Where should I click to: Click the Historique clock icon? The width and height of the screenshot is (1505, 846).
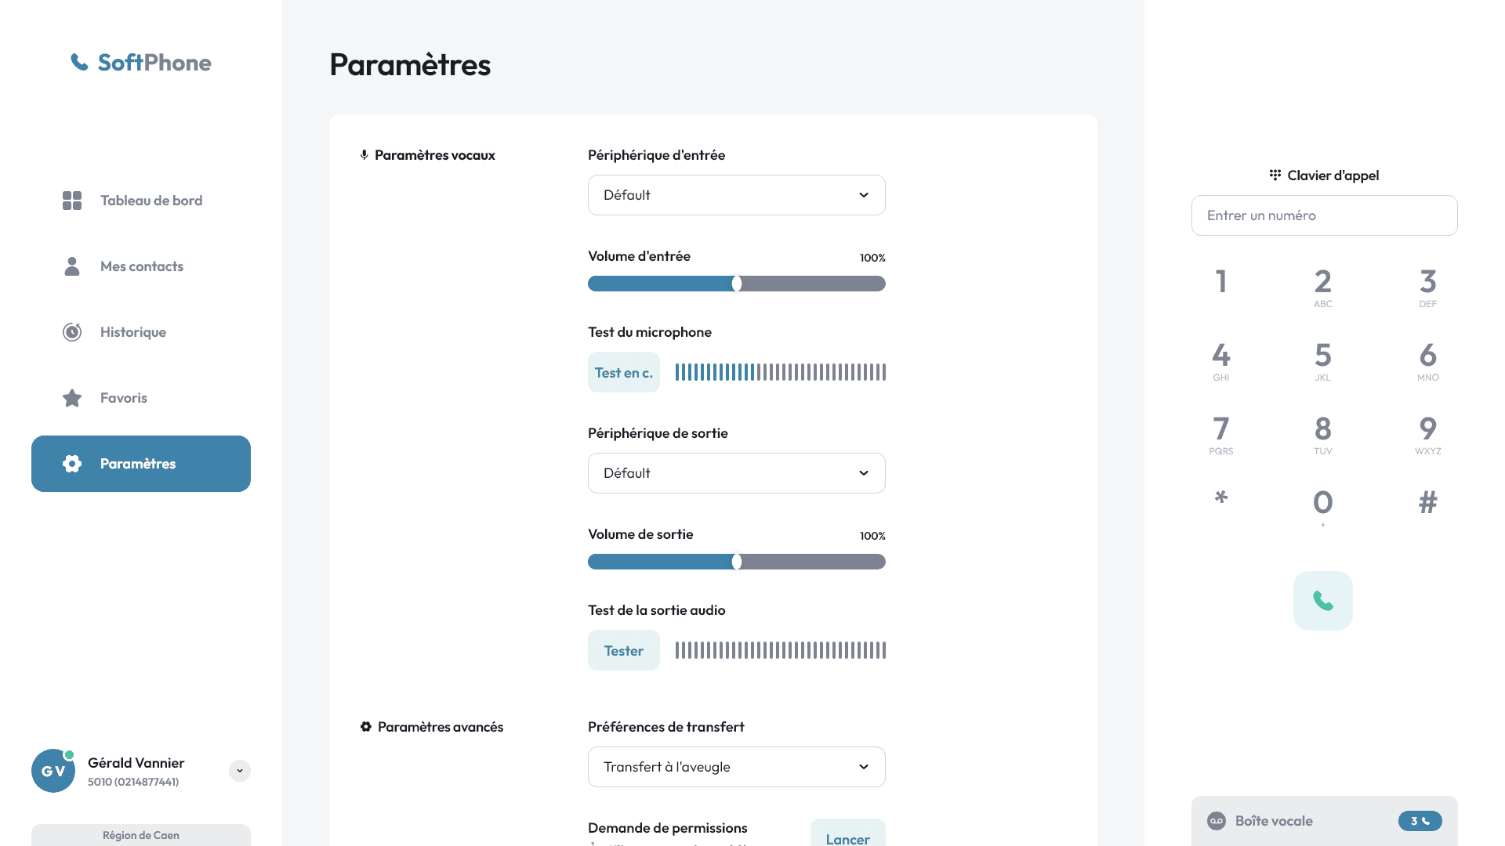(x=72, y=332)
